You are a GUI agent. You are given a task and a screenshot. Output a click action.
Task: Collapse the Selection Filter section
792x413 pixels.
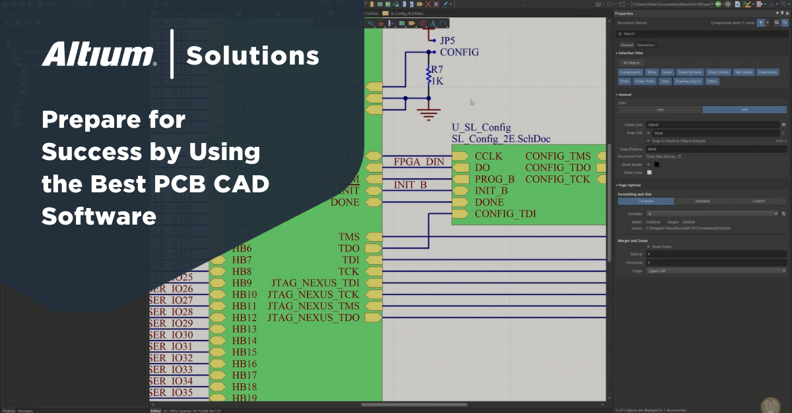coord(616,53)
